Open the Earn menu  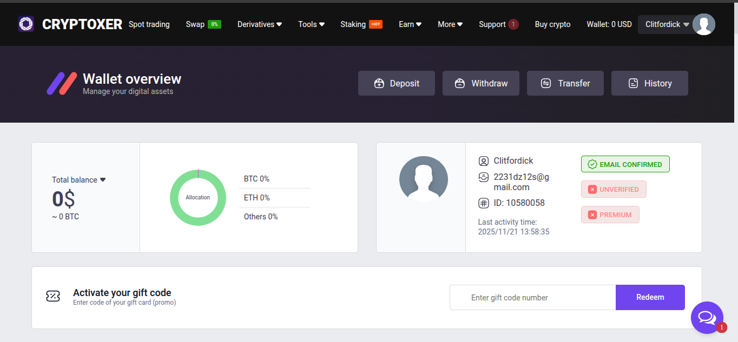coord(410,24)
